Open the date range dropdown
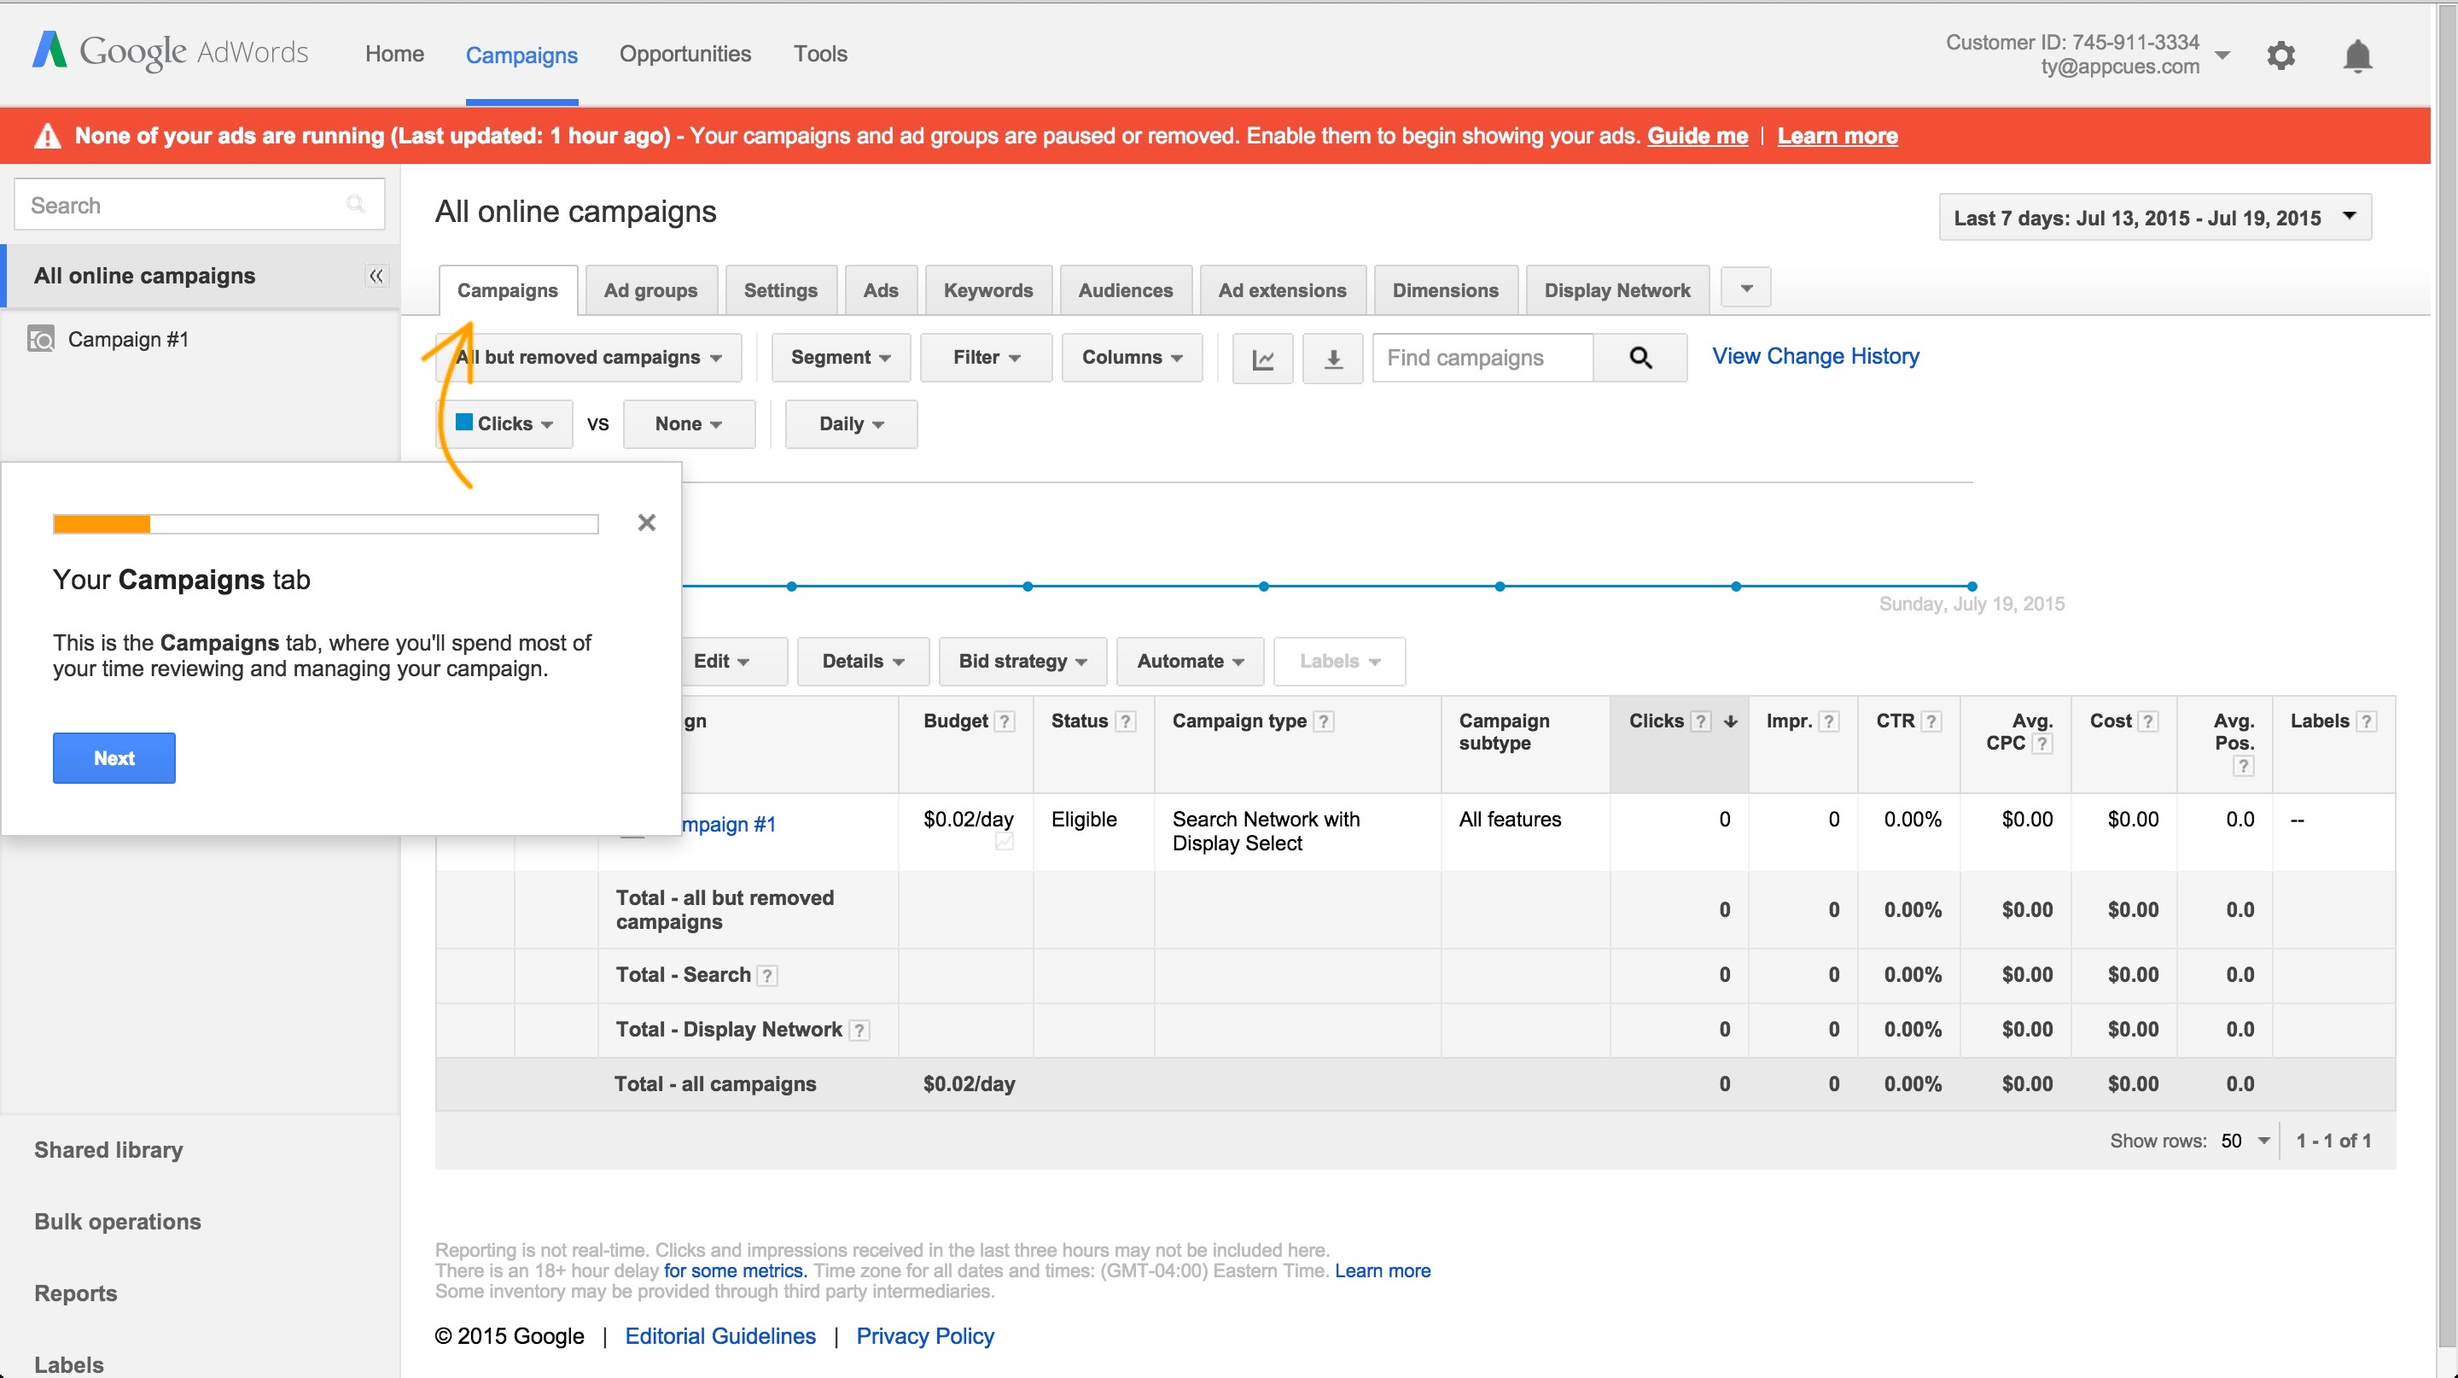The height and width of the screenshot is (1378, 2458). (2154, 218)
